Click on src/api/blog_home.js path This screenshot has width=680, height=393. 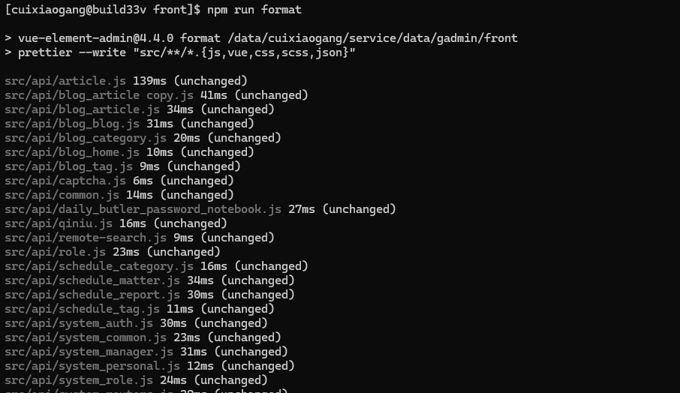coord(72,152)
